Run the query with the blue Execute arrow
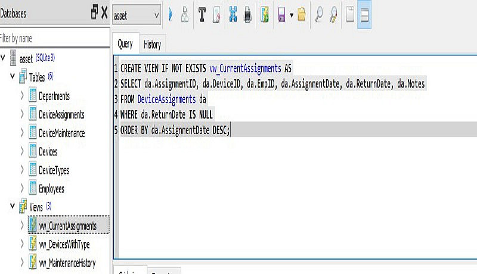 pos(171,14)
